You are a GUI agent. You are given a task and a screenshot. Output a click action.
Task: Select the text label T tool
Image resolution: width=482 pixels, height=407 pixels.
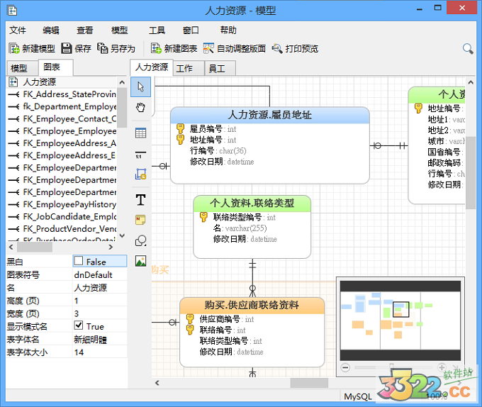pyautogui.click(x=141, y=200)
